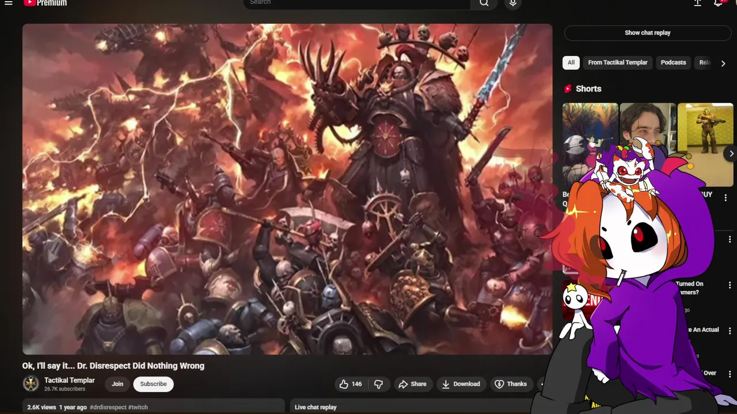This screenshot has width=737, height=414.
Task: Click Show chat replay button
Action: click(x=647, y=33)
